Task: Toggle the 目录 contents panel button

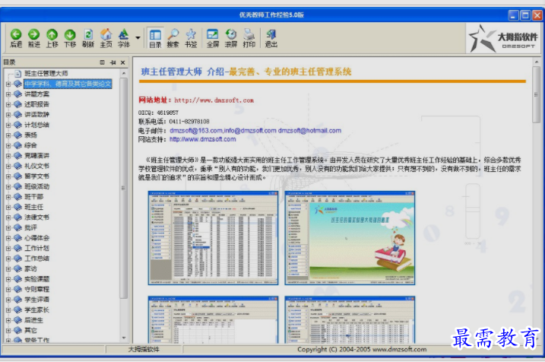Action: (155, 38)
